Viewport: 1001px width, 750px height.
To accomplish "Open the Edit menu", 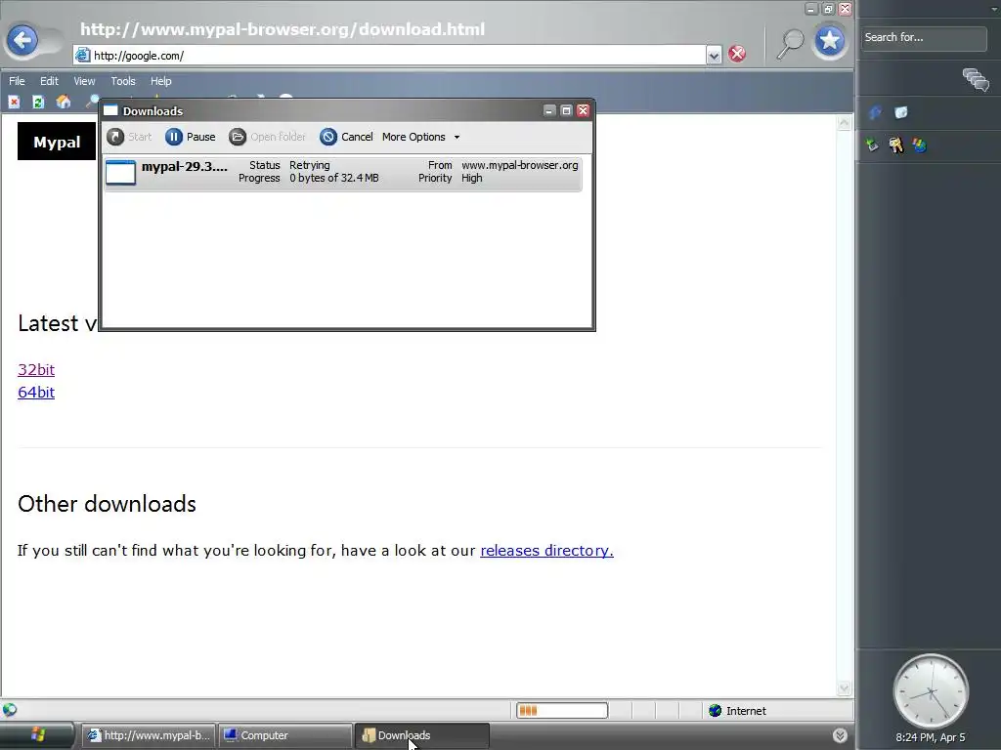I will point(49,81).
